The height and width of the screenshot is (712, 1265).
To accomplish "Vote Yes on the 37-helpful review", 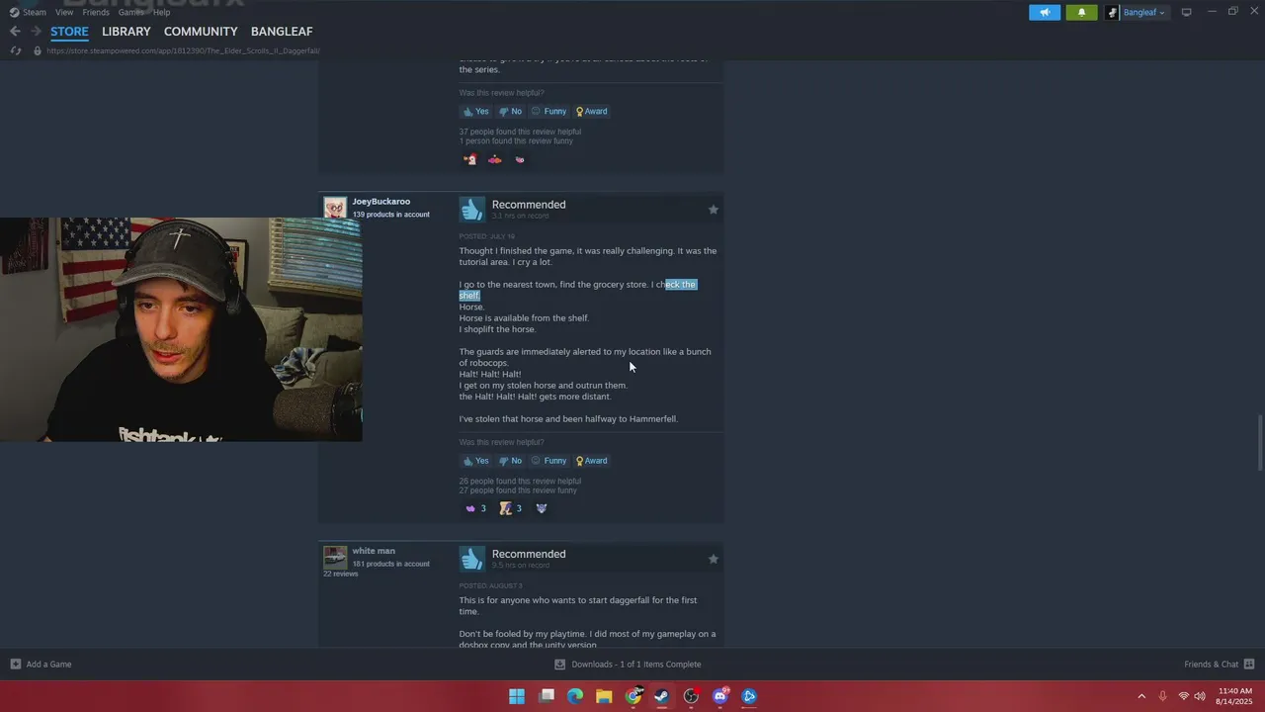I will pos(476,112).
